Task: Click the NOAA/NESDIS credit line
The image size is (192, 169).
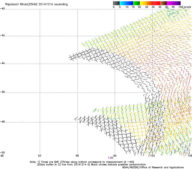Action: pyautogui.click(x=153, y=167)
